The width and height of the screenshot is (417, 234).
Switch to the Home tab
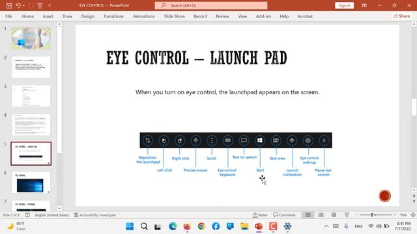point(27,16)
